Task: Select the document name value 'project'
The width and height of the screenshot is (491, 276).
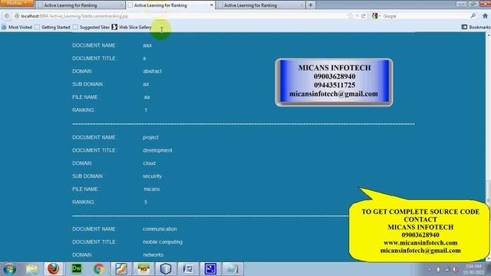Action: click(x=150, y=137)
